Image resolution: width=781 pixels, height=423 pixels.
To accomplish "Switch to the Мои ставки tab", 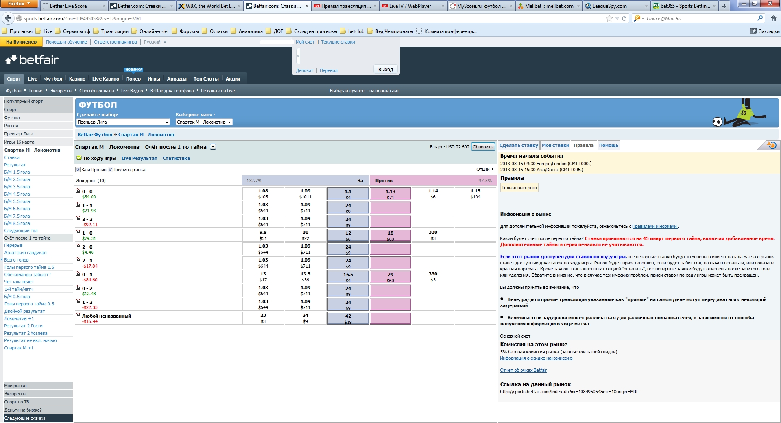I will 555,145.
